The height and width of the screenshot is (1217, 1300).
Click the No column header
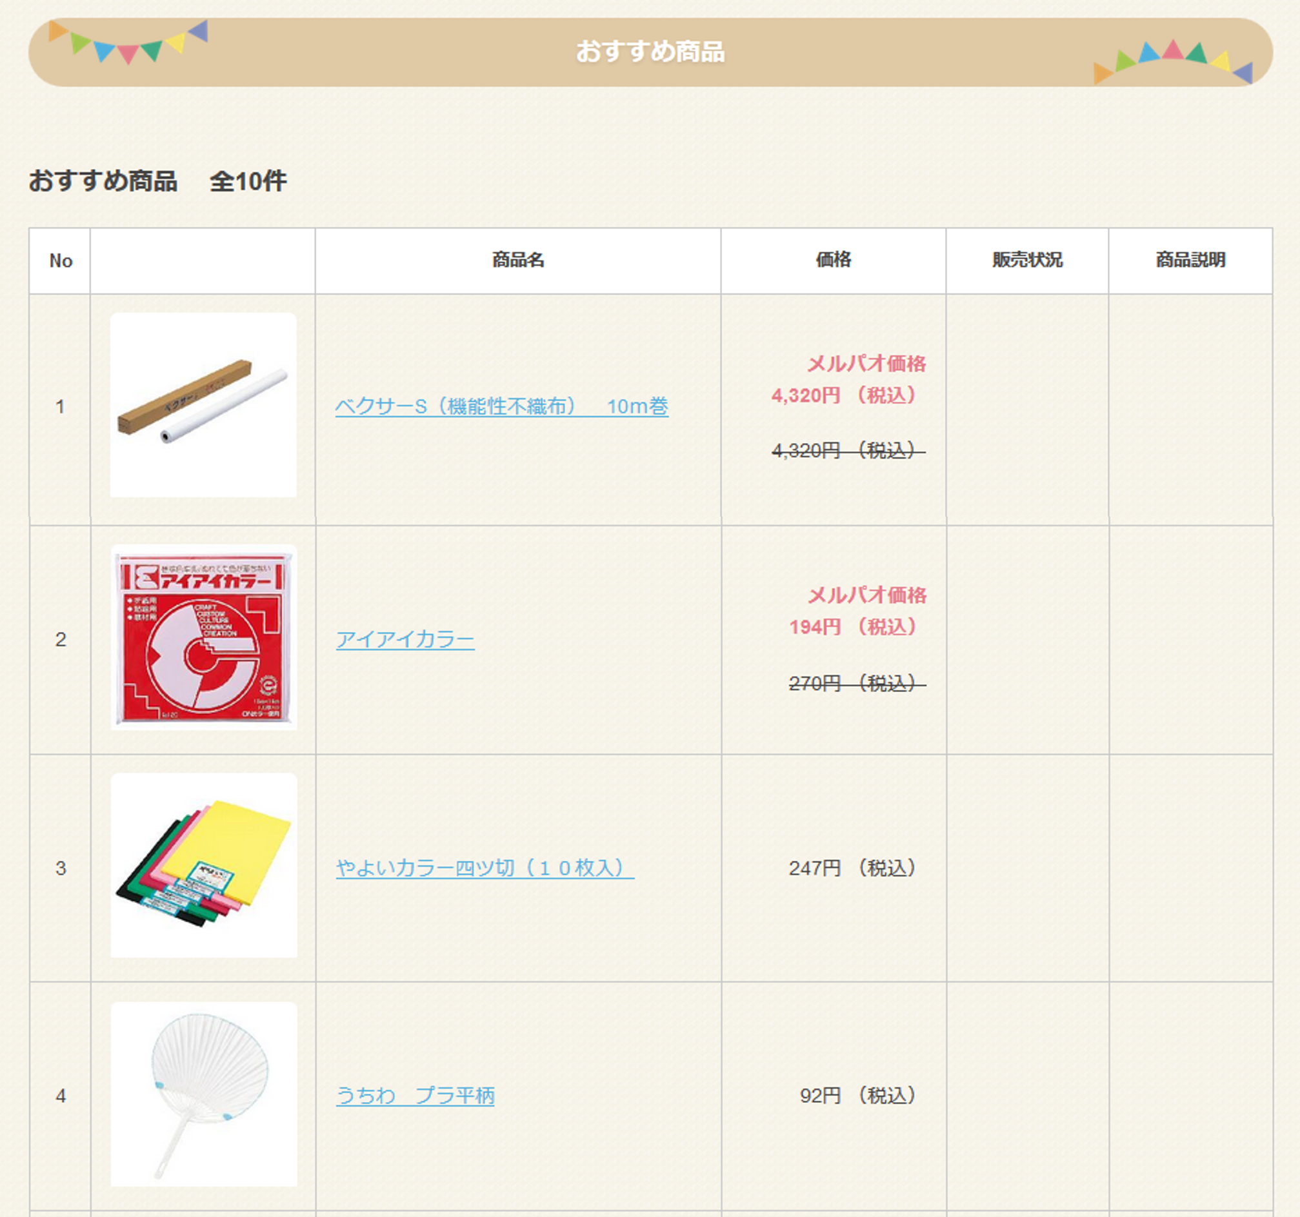pyautogui.click(x=60, y=261)
